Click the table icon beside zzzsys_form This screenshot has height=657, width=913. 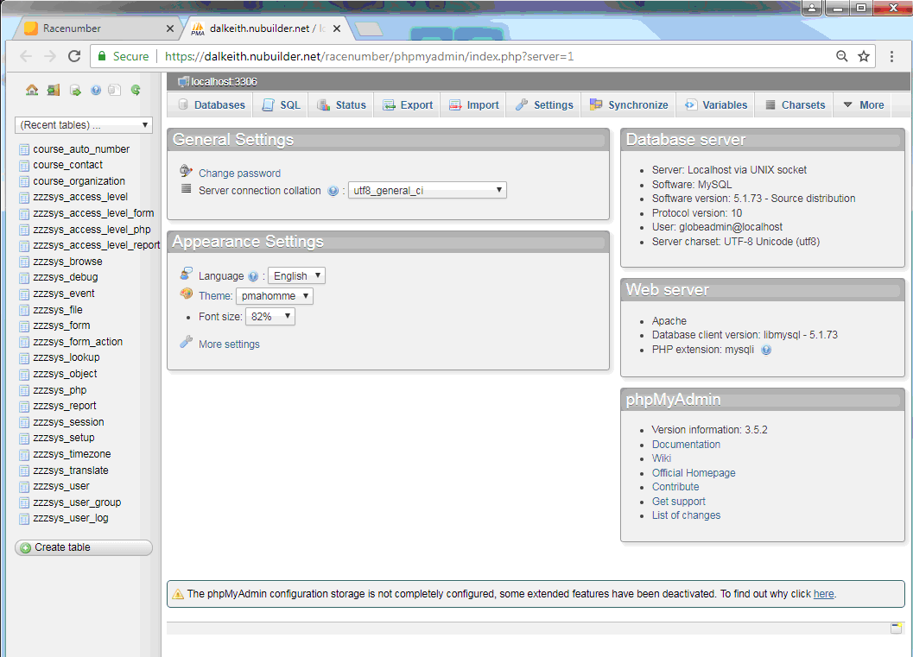(24, 325)
